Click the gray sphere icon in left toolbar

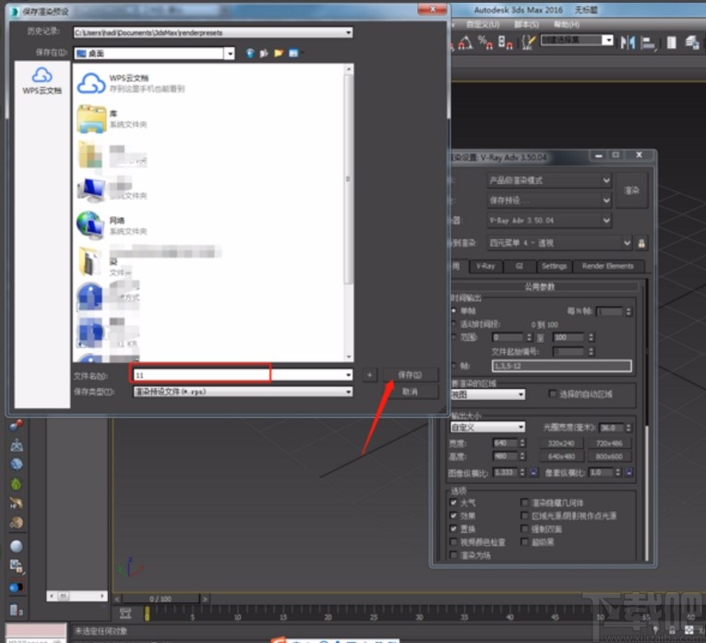[17, 546]
